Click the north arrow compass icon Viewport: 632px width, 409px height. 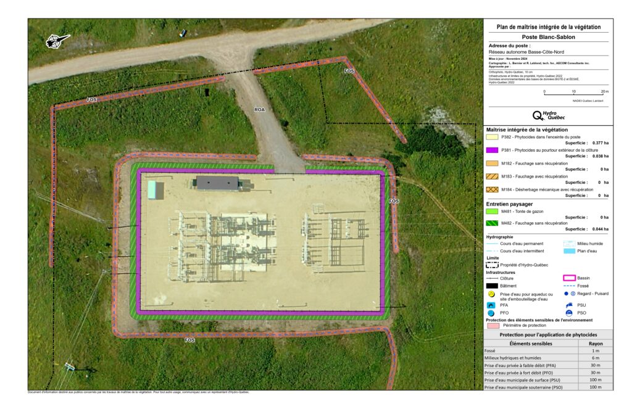pos(59,41)
